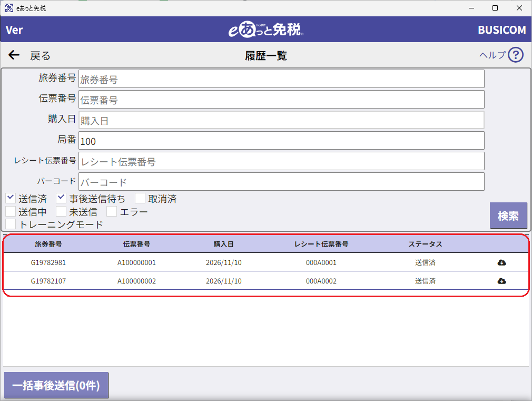Select passport number G19782981
Image resolution: width=532 pixels, height=401 pixels.
(48, 262)
